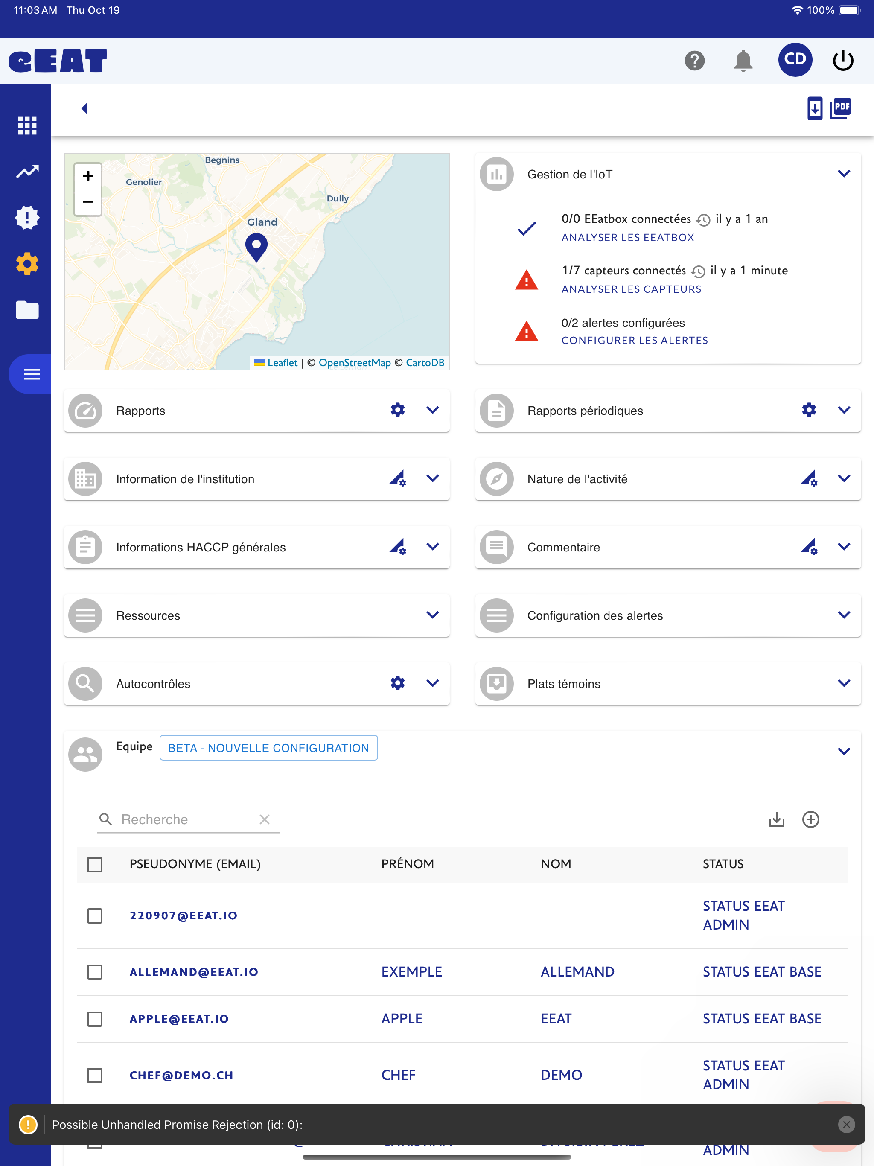Open user 220907@EEAT.IO
The height and width of the screenshot is (1166, 874).
[x=184, y=915]
